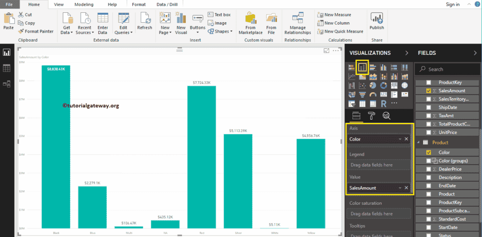Image resolution: width=482 pixels, height=237 pixels.
Task: Click the Publish icon in ribbon
Action: click(x=377, y=22)
